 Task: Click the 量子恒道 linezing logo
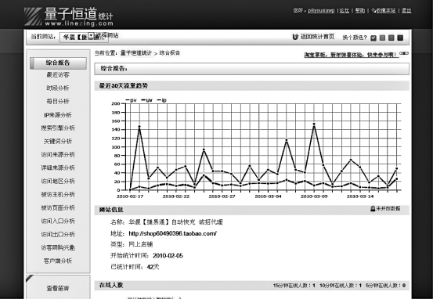(x=68, y=16)
